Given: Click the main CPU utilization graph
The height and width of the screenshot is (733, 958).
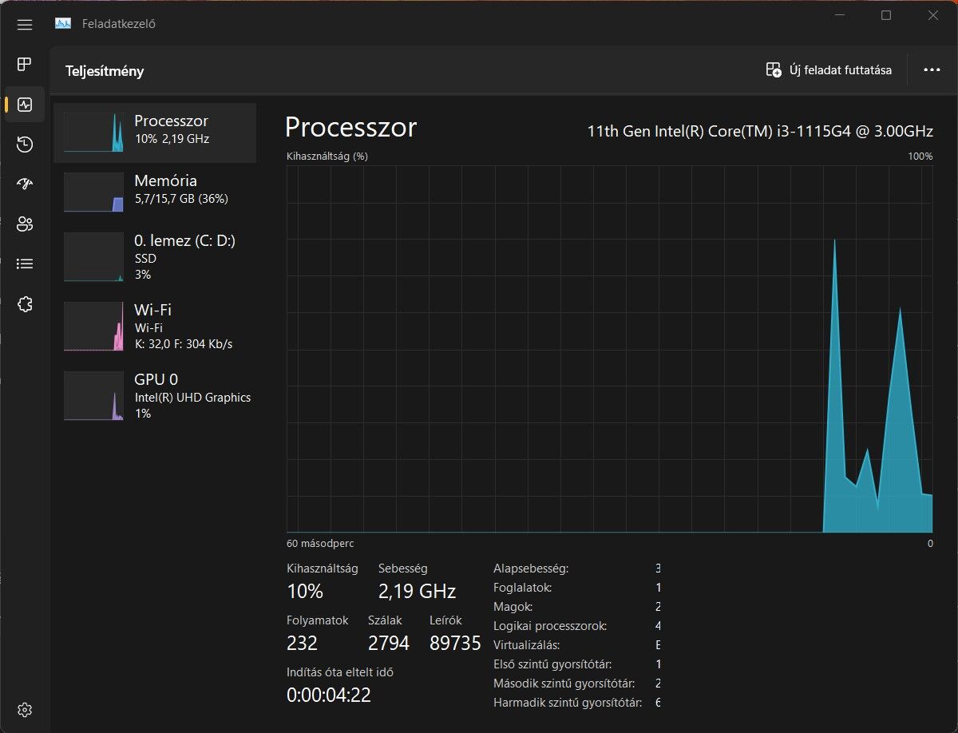Looking at the screenshot, I should (609, 349).
